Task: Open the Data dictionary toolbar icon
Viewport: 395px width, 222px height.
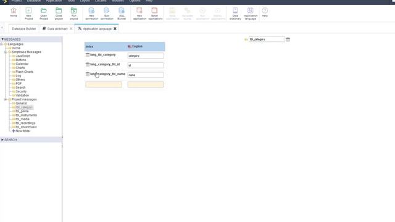Action: [235, 14]
